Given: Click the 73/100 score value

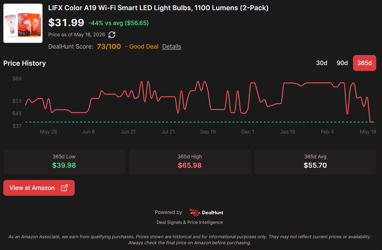Looking at the screenshot, I should 109,47.
